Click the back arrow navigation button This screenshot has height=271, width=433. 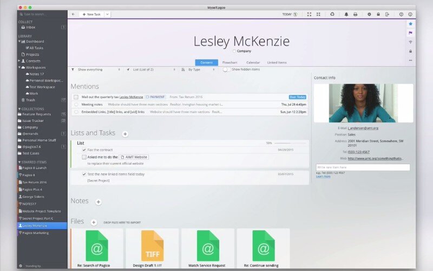(x=74, y=14)
